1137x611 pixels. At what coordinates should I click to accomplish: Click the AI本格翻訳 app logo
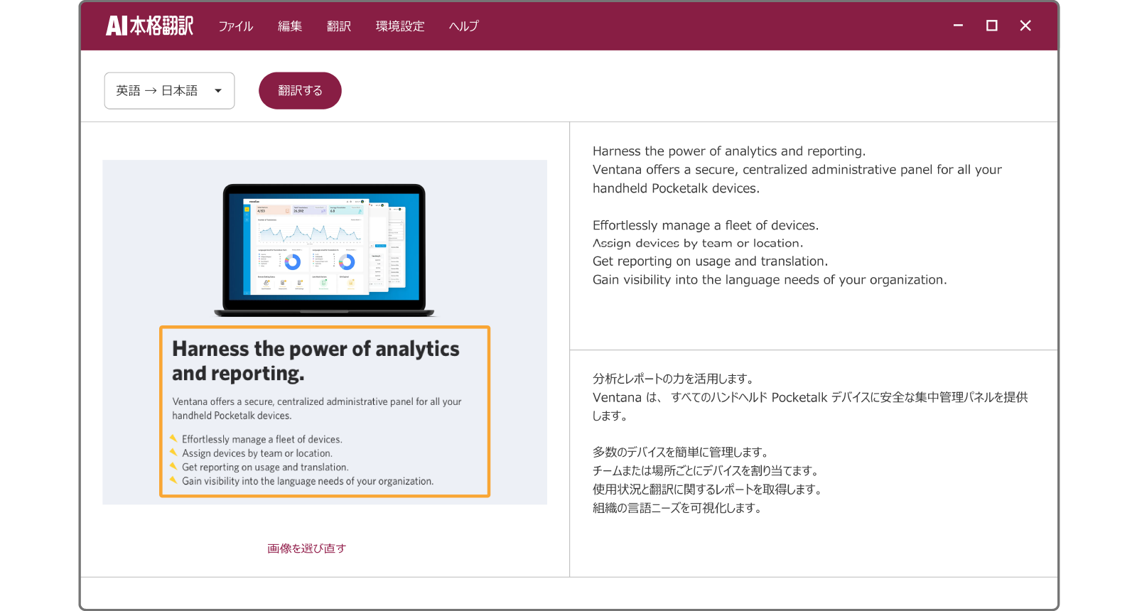click(x=149, y=26)
